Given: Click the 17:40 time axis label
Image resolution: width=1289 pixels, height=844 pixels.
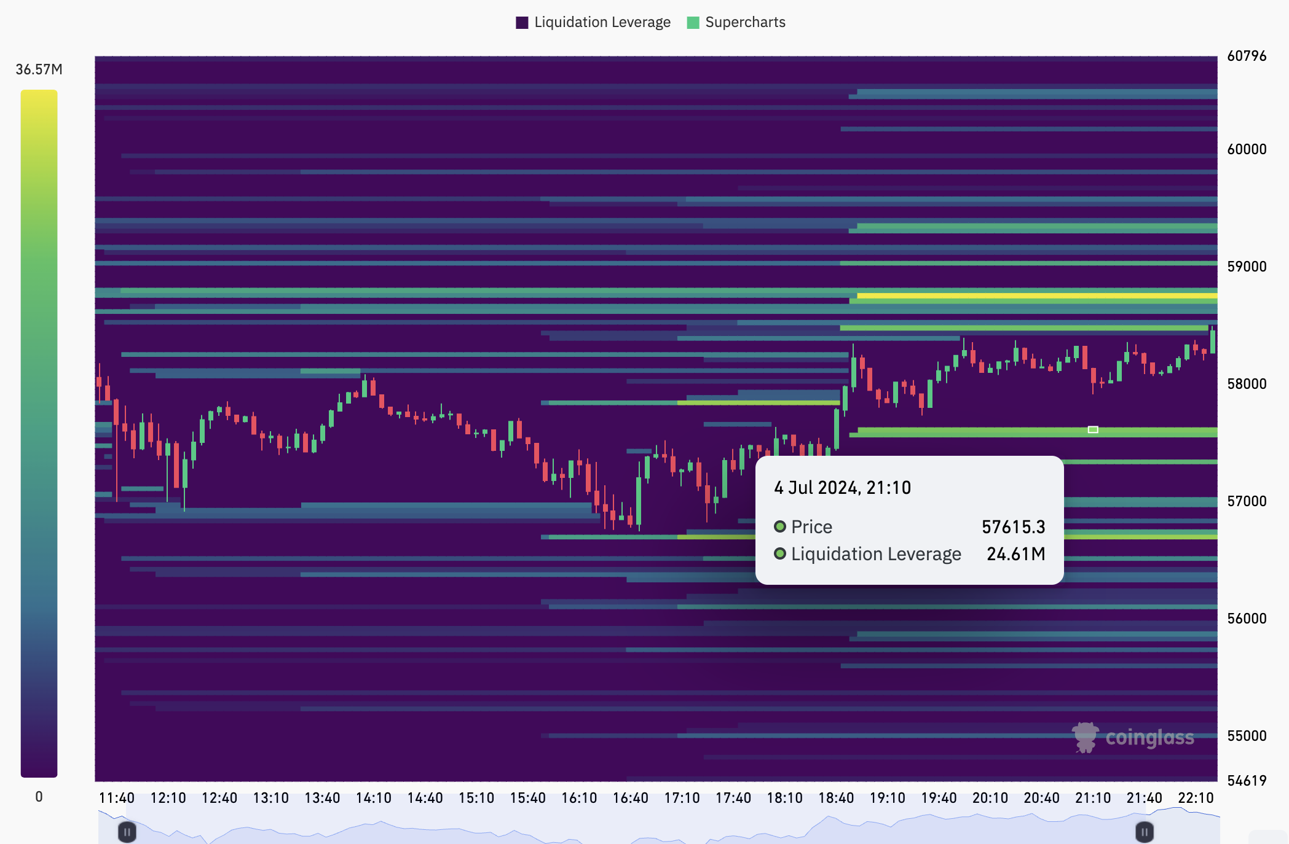Looking at the screenshot, I should (733, 798).
